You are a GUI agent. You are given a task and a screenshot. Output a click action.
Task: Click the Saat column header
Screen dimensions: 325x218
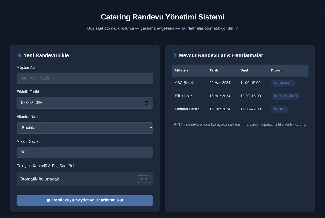coord(244,70)
